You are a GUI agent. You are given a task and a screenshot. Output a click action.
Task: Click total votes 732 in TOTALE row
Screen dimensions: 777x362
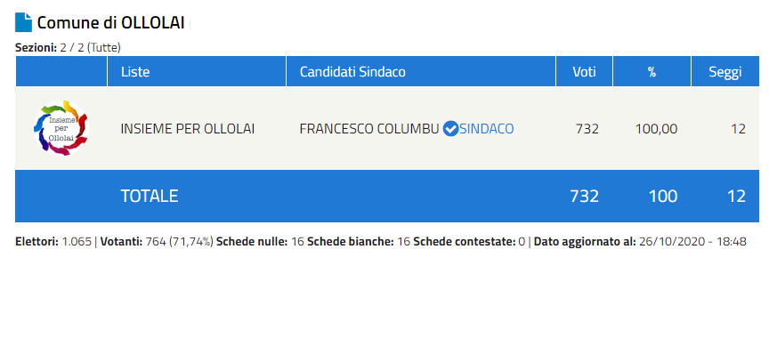(584, 196)
